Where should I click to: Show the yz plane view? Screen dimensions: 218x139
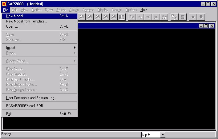click(x=156, y=17)
